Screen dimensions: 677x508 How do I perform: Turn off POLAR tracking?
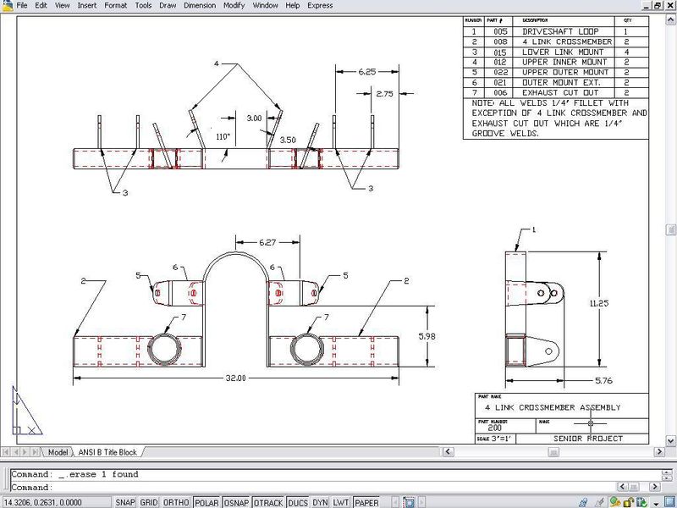click(206, 502)
